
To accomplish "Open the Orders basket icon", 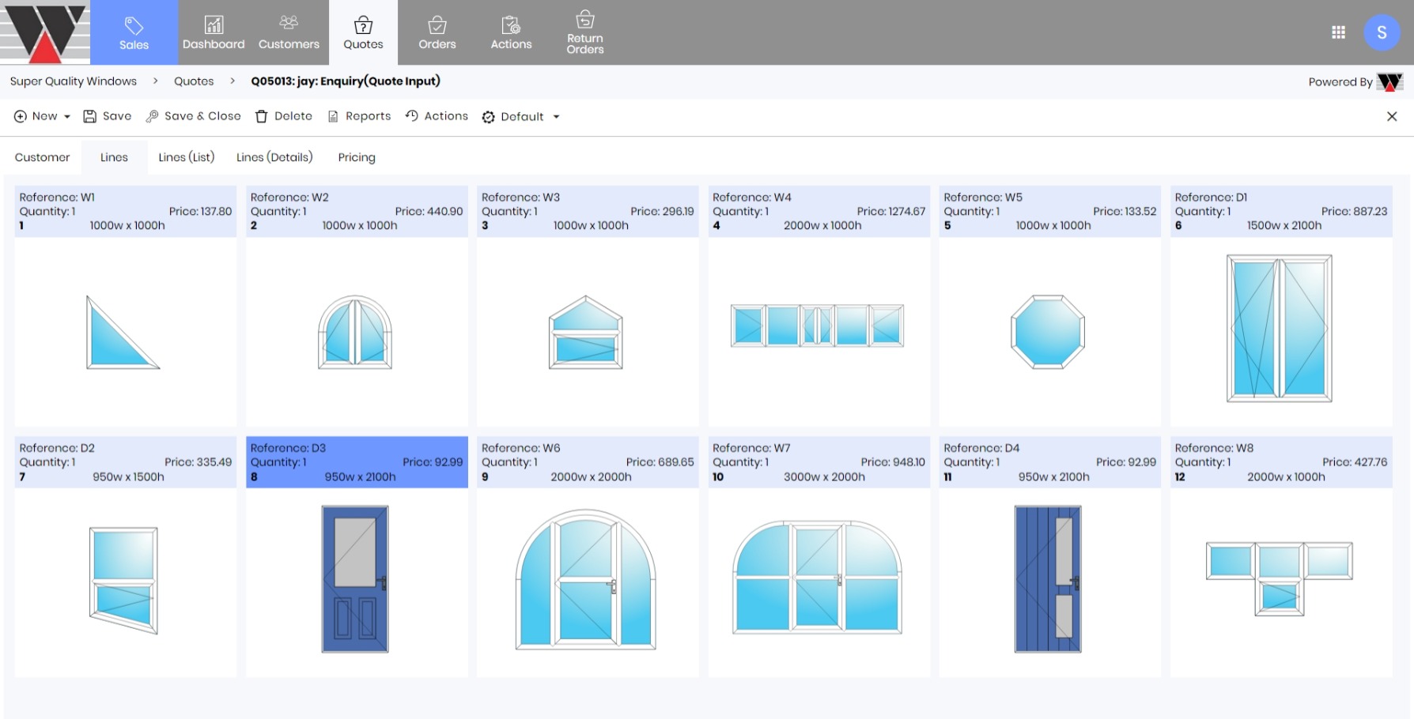I will pos(437,25).
